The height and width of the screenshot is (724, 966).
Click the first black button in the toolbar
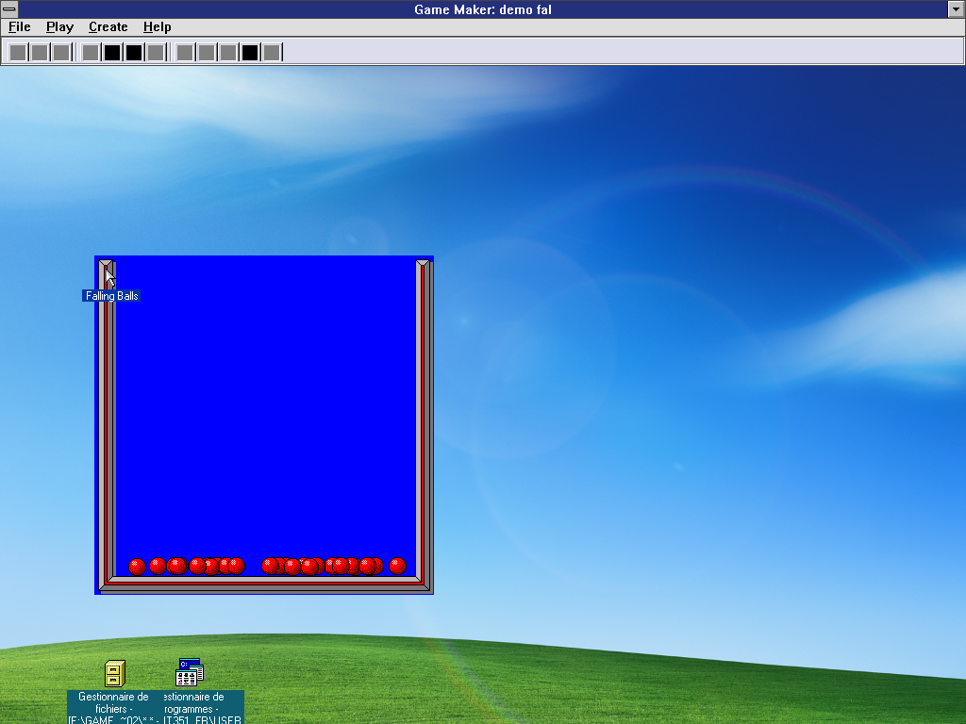coord(112,52)
